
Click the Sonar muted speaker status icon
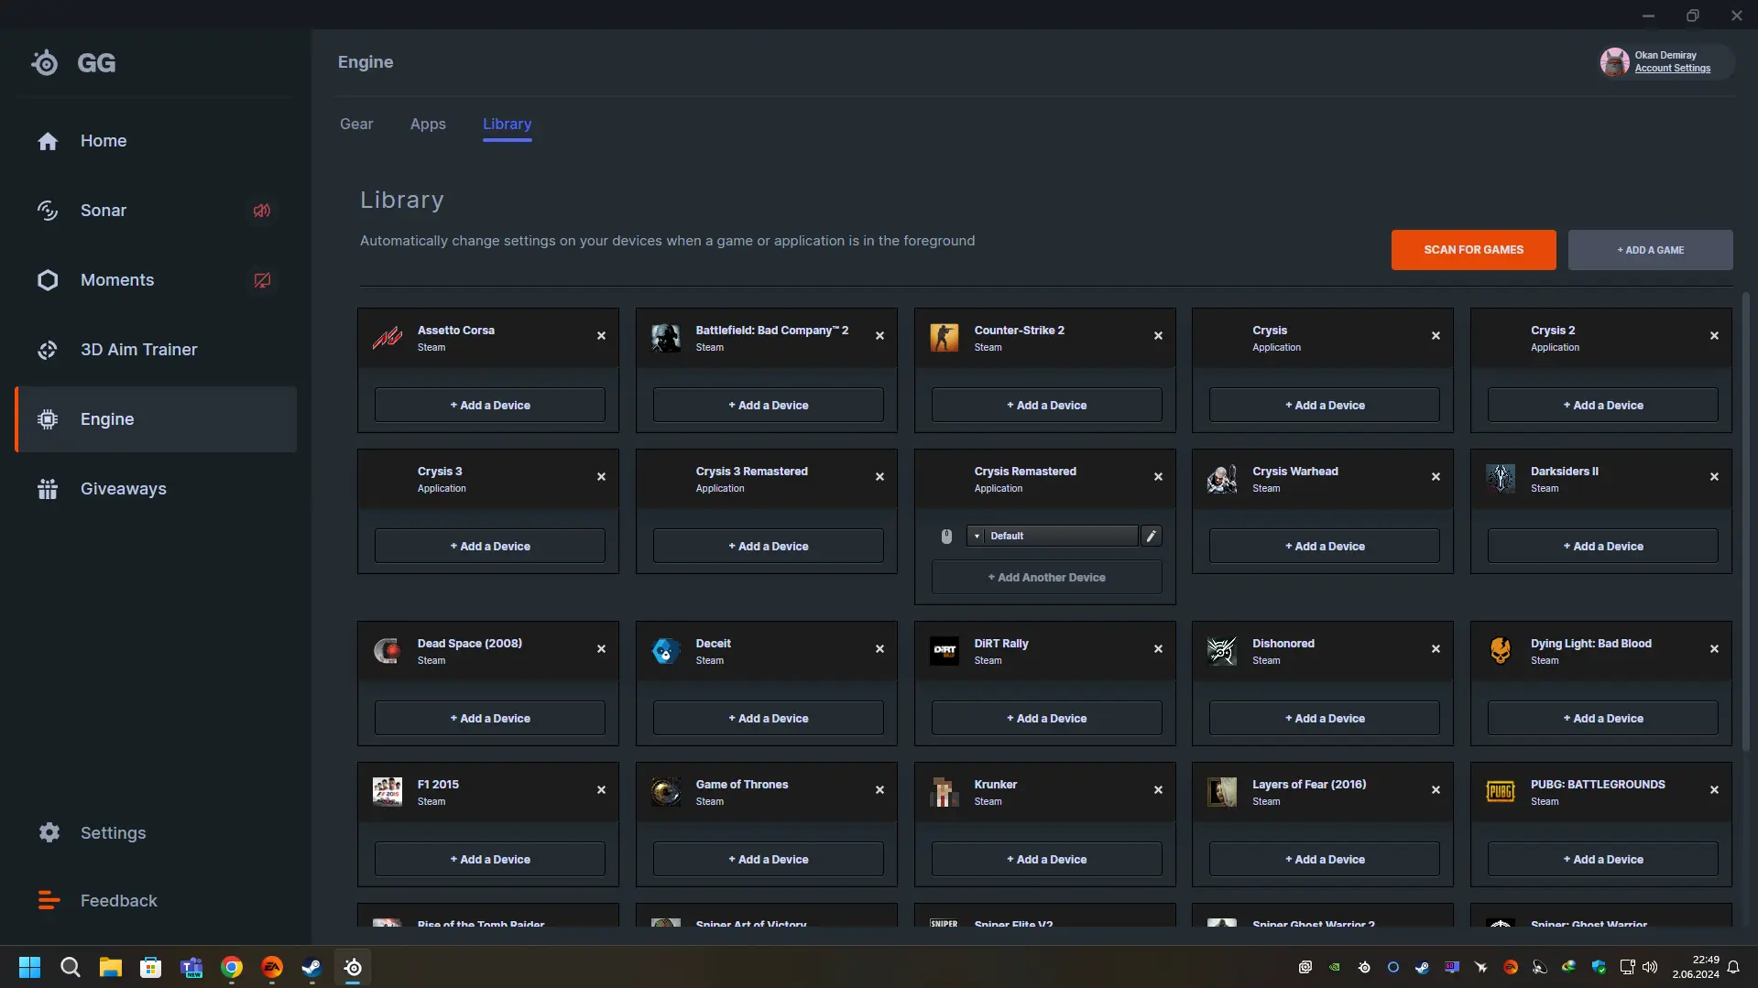262,211
